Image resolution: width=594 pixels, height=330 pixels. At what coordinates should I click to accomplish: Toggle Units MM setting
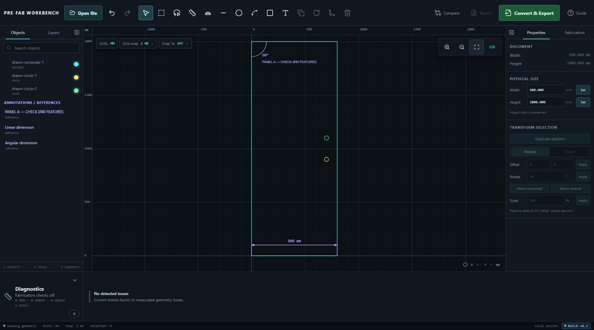pos(107,44)
